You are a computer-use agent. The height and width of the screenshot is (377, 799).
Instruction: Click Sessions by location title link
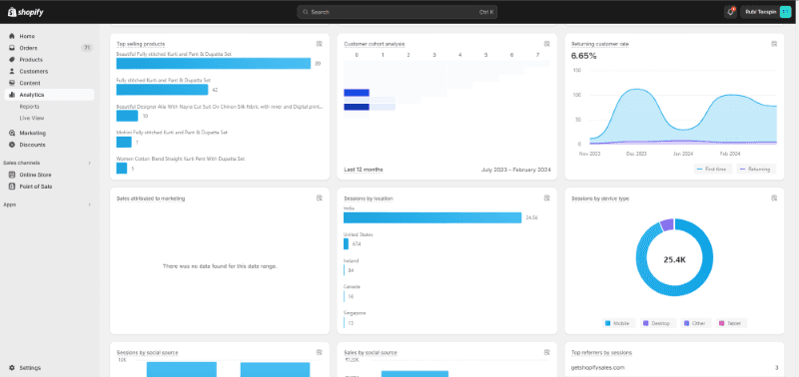(369, 198)
